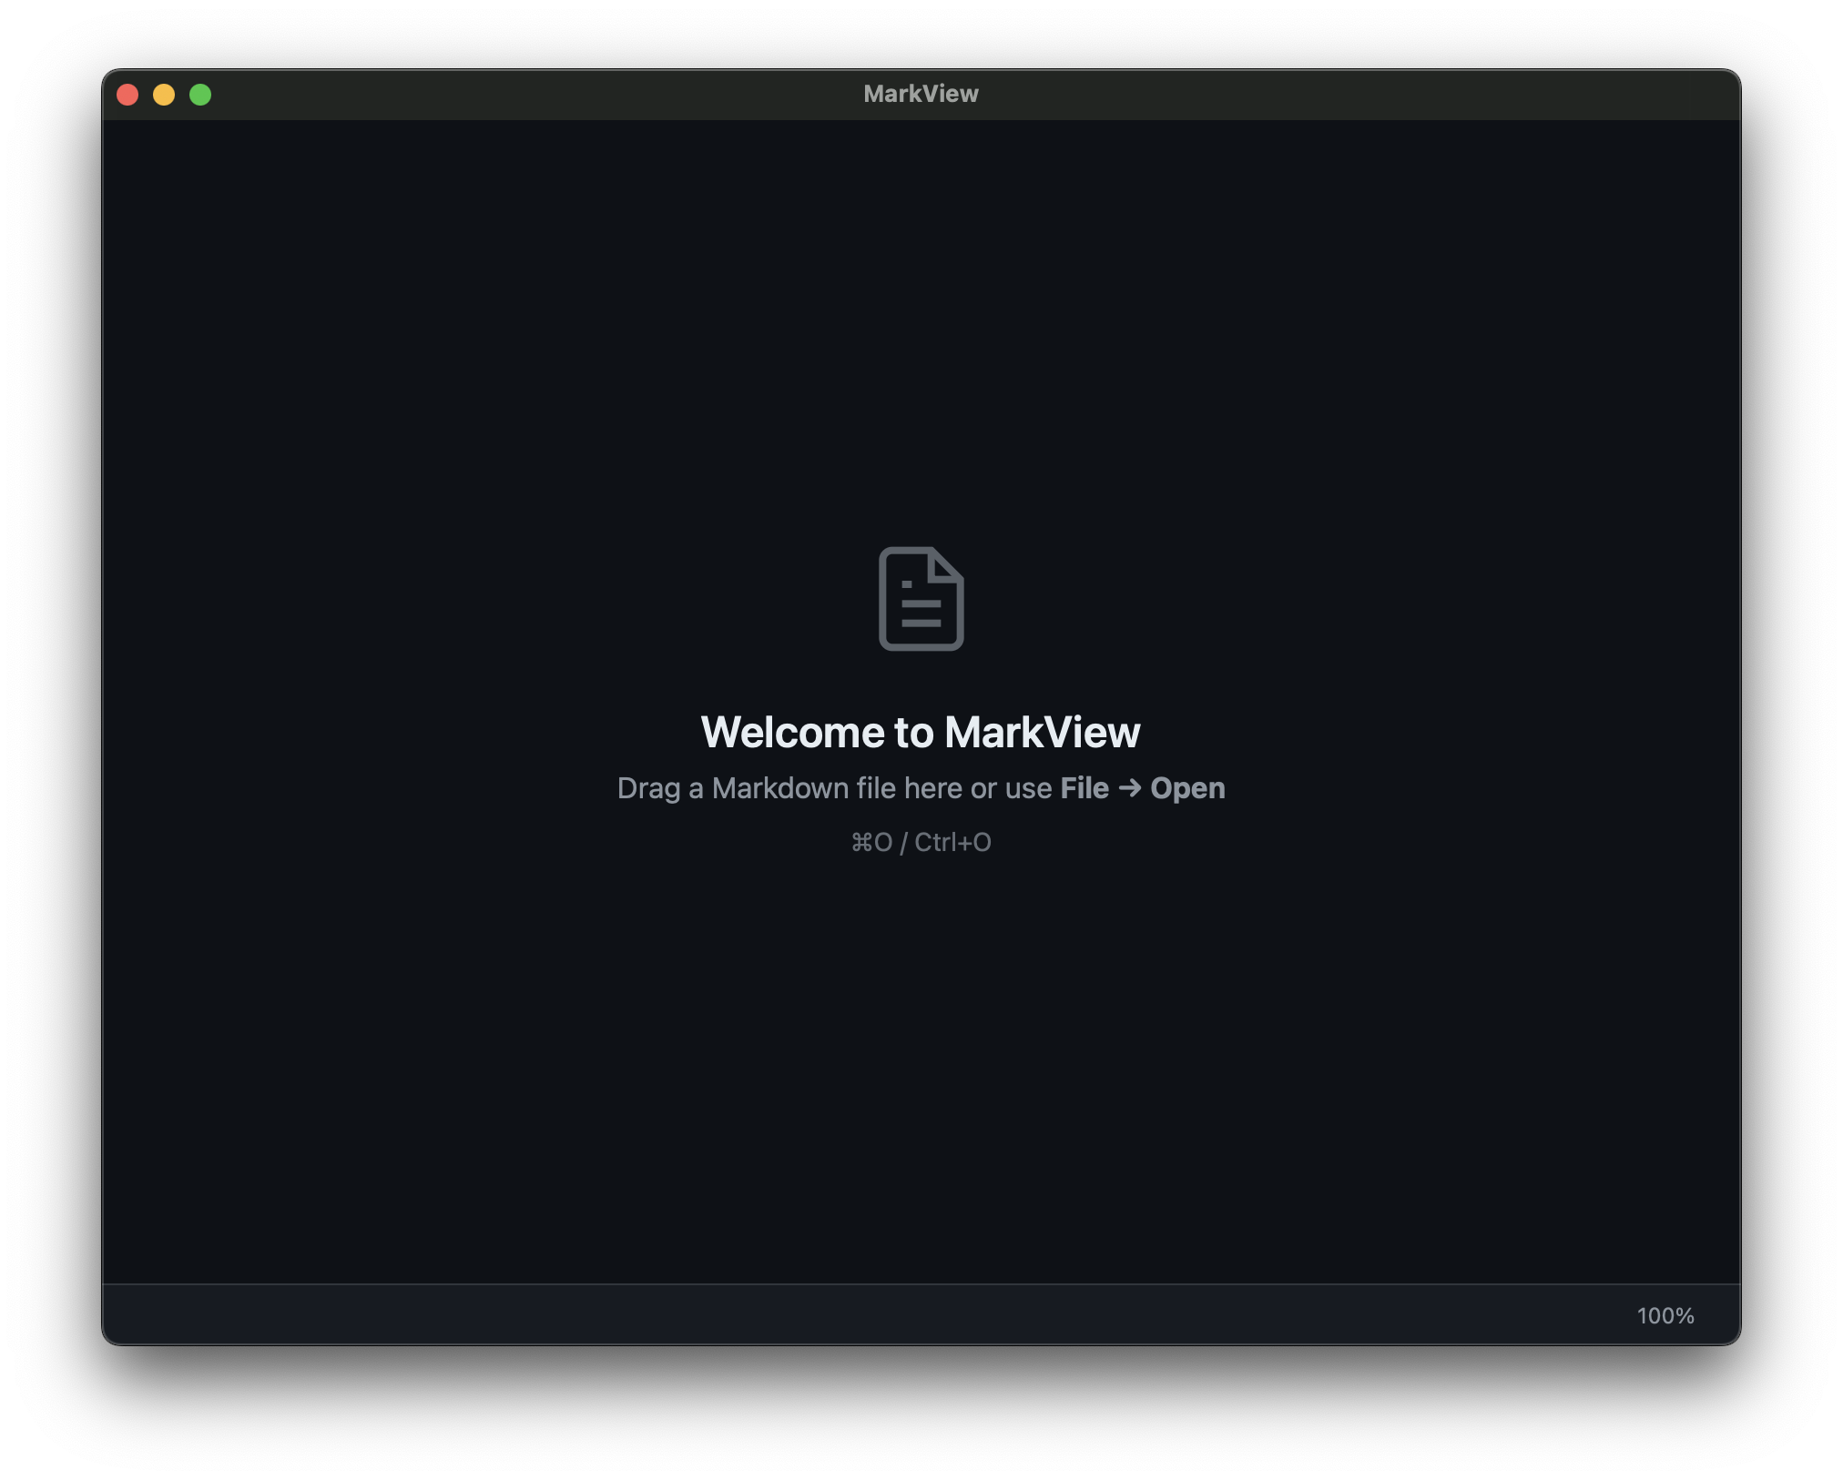1843x1480 pixels.
Task: Toggle fullscreen via the green window control
Action: tap(200, 94)
